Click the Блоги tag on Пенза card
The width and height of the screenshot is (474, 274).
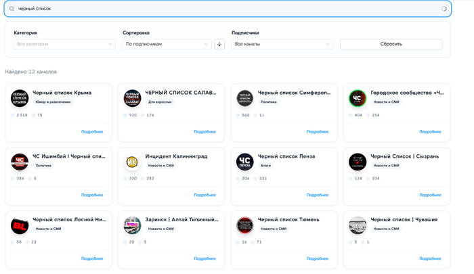tap(265, 165)
